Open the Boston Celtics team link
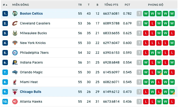178x107 pixels. click(x=31, y=14)
